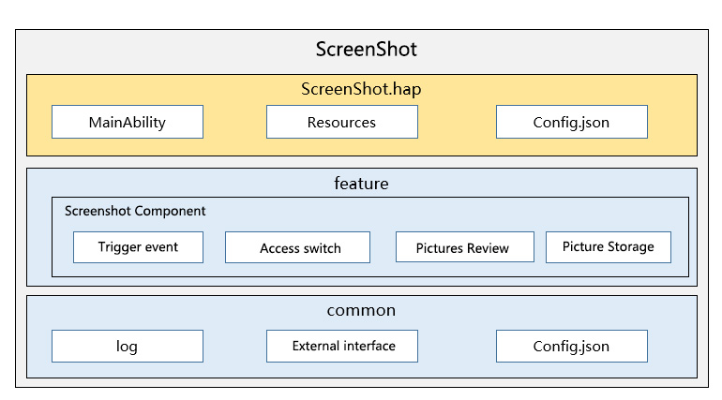Screen dimensions: 722x400
Task: Select the Picture Storage block
Action: (608, 246)
